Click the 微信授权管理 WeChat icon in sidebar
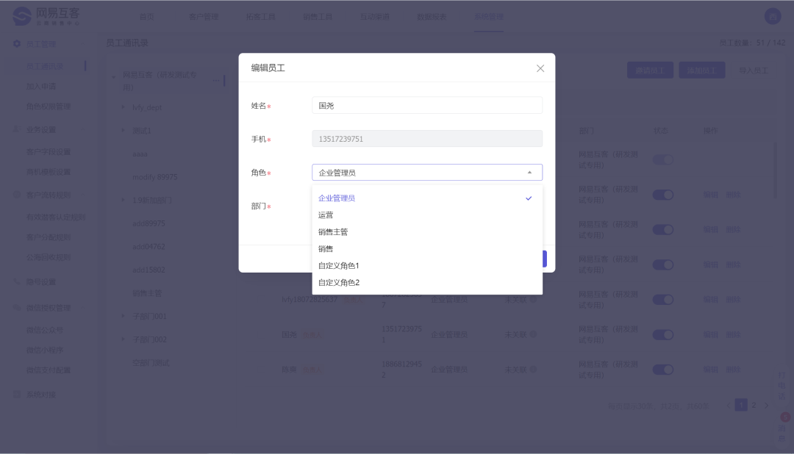 coord(16,307)
